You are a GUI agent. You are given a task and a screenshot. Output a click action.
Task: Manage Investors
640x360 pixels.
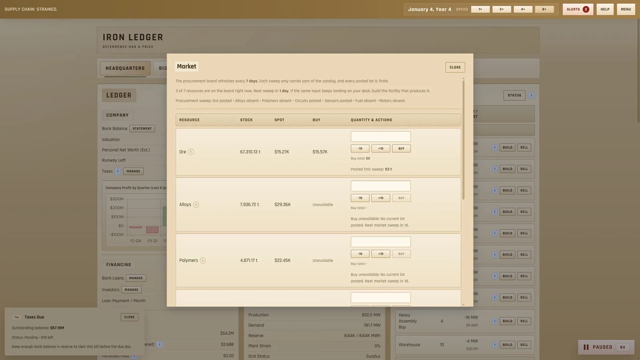(131, 290)
